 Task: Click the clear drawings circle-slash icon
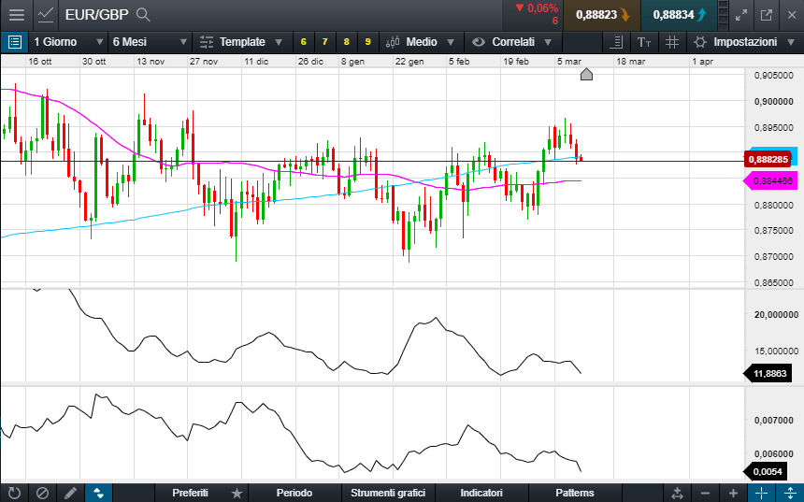(43, 494)
